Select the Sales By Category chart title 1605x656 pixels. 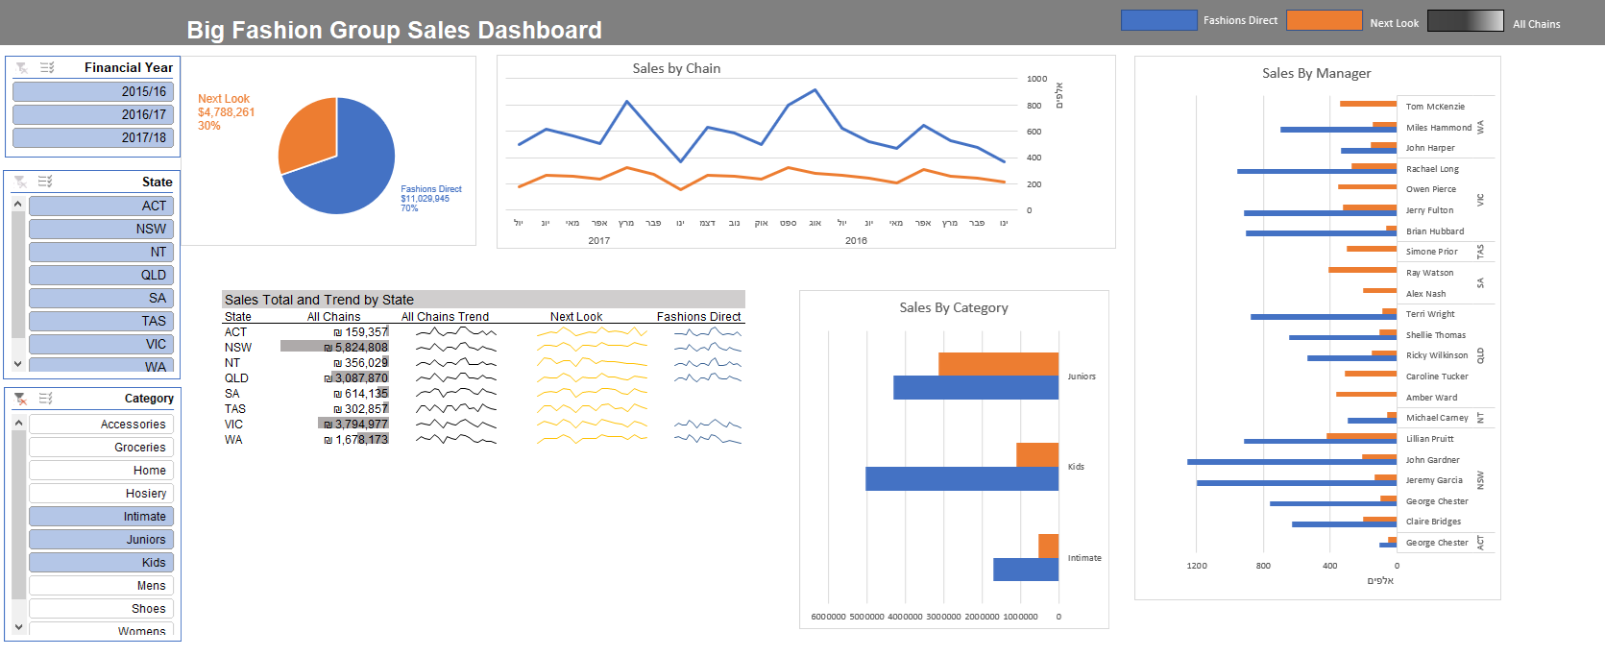click(x=954, y=307)
